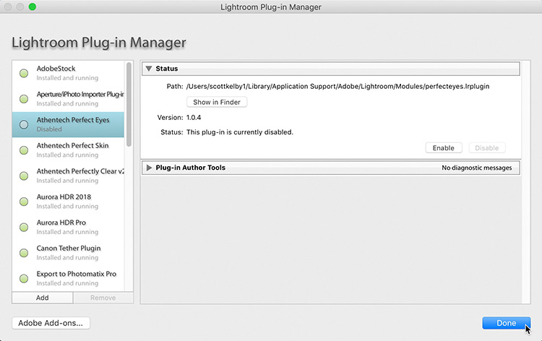The height and width of the screenshot is (341, 542).
Task: Expand the Plug-in Author Tools section
Action: click(149, 168)
